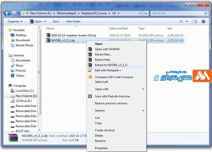Click the New folder button
This screenshot has height=152, width=212.
73,21
